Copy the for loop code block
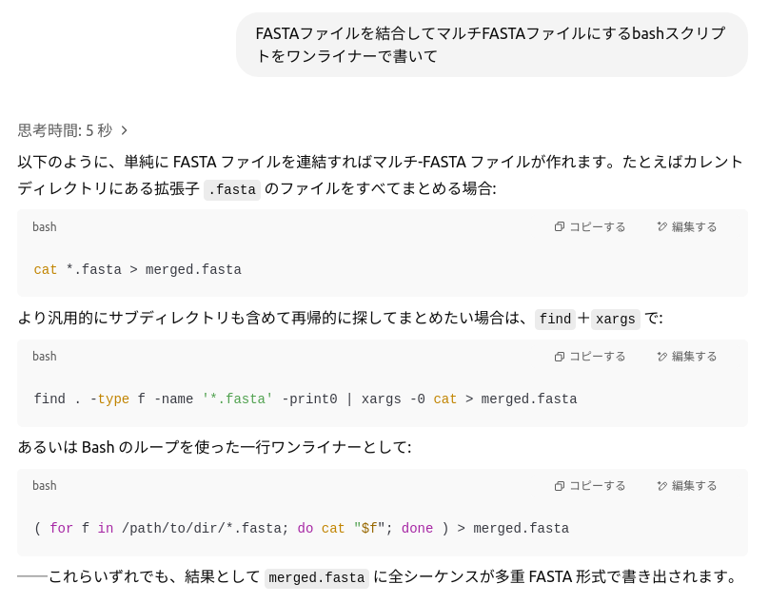Screen dimensions: 769x603 [590, 486]
